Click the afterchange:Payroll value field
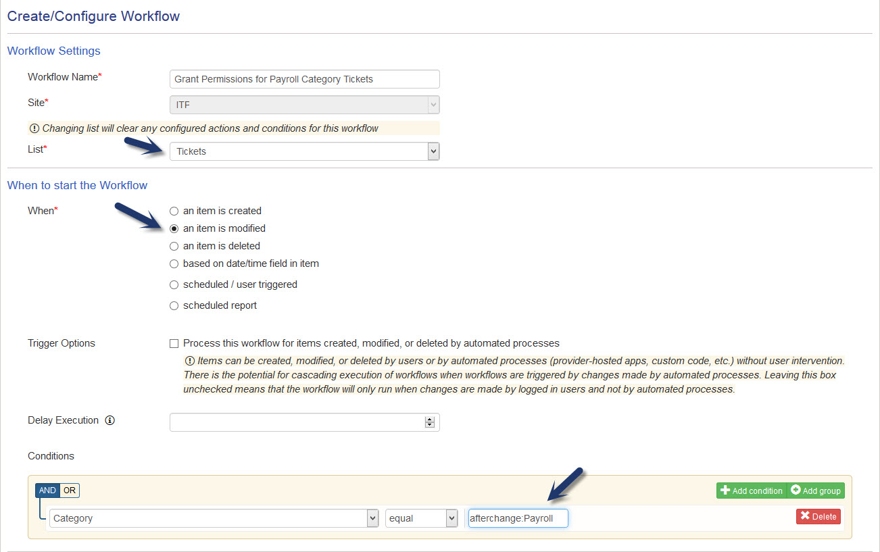 pos(518,518)
